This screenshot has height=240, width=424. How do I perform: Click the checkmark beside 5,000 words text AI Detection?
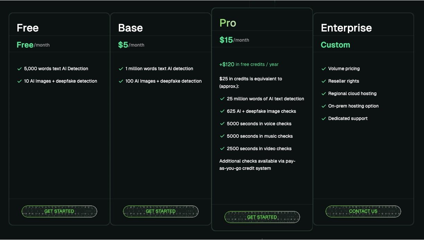point(19,69)
